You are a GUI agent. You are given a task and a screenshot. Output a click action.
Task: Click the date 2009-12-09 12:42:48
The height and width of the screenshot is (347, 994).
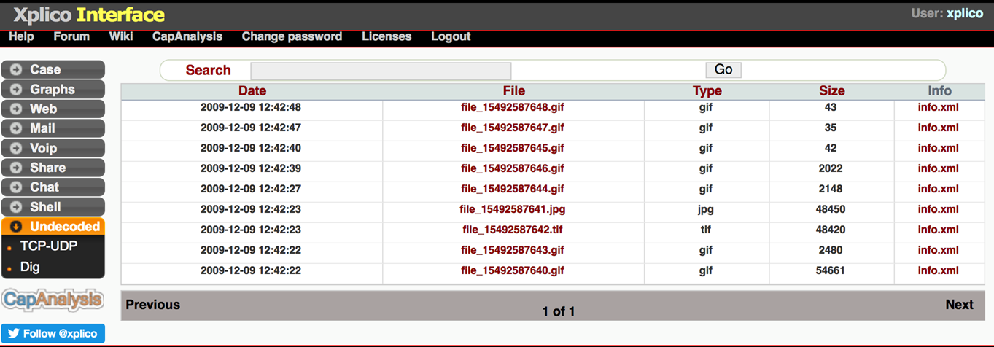pyautogui.click(x=251, y=107)
